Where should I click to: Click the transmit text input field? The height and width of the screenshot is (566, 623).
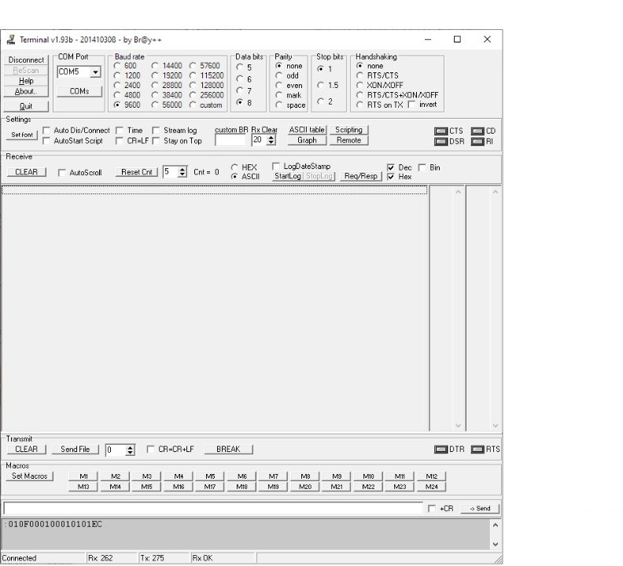point(213,508)
